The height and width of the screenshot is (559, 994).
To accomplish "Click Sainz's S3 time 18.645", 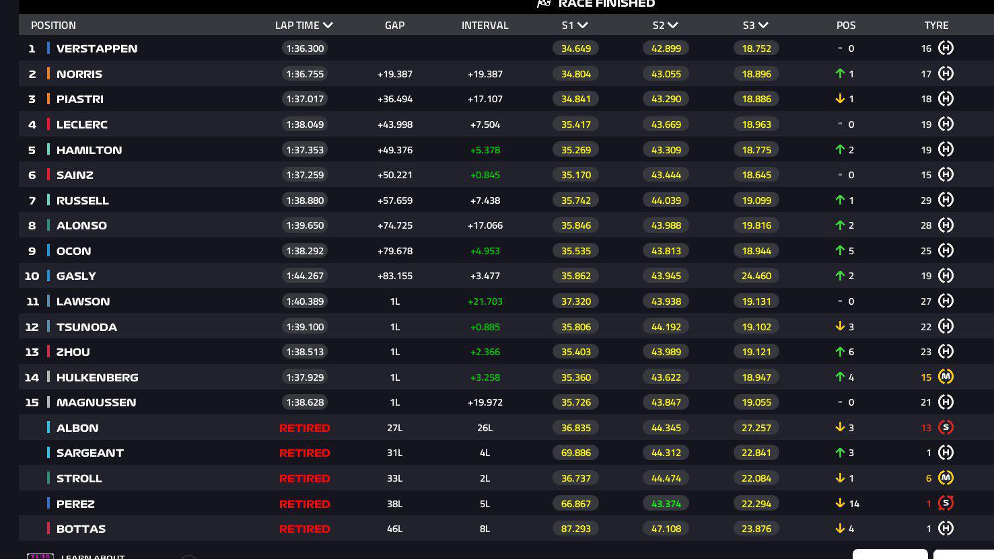I will click(756, 175).
